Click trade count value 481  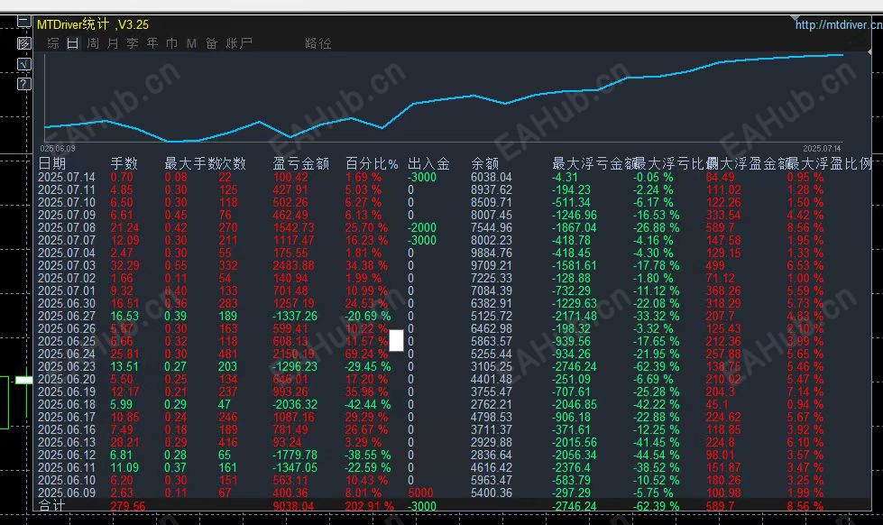(x=228, y=354)
